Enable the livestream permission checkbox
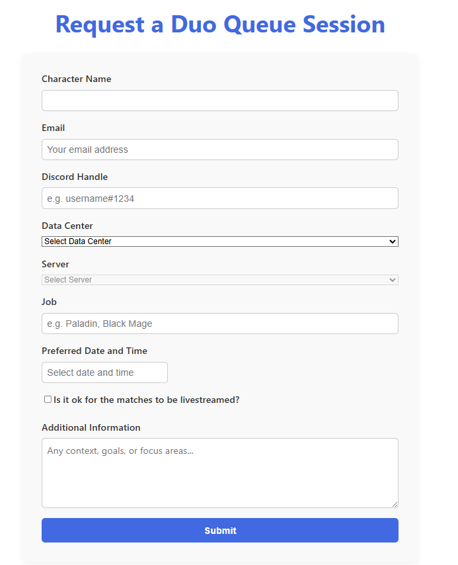Screen dimensions: 458x565 click(x=48, y=400)
